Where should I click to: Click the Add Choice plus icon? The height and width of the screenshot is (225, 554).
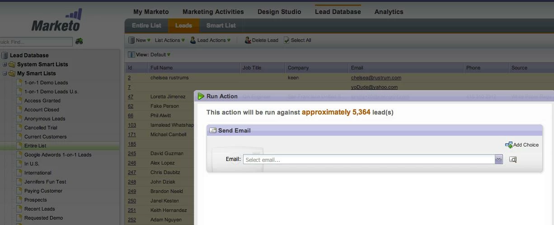click(509, 145)
